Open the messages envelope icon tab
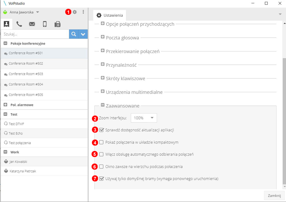286x202 pixels. coord(32,24)
